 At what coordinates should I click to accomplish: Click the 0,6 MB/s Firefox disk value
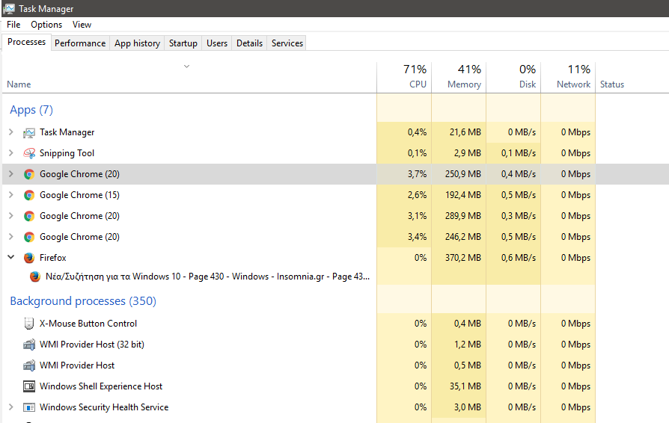click(519, 258)
